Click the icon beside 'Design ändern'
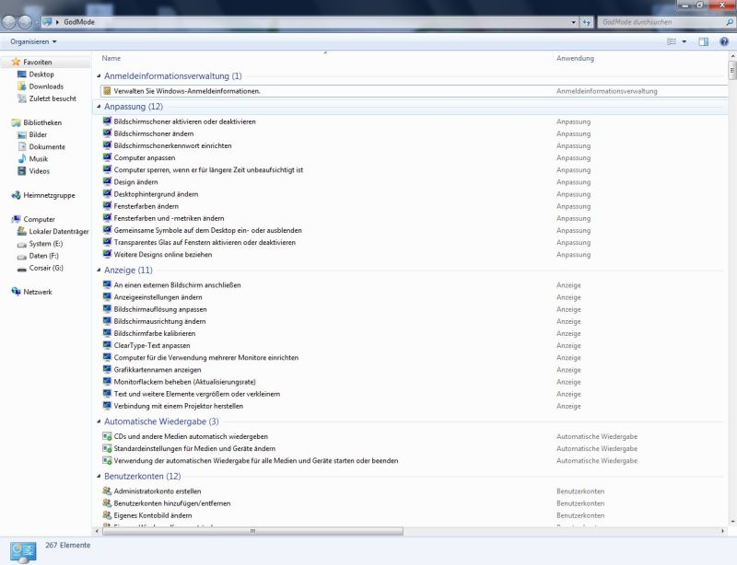This screenshot has width=737, height=565. (107, 182)
